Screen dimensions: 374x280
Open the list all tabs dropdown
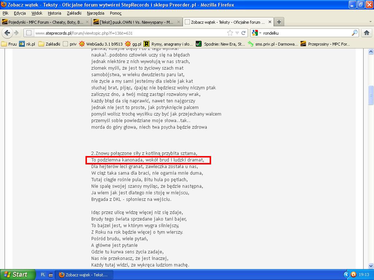tap(370, 22)
